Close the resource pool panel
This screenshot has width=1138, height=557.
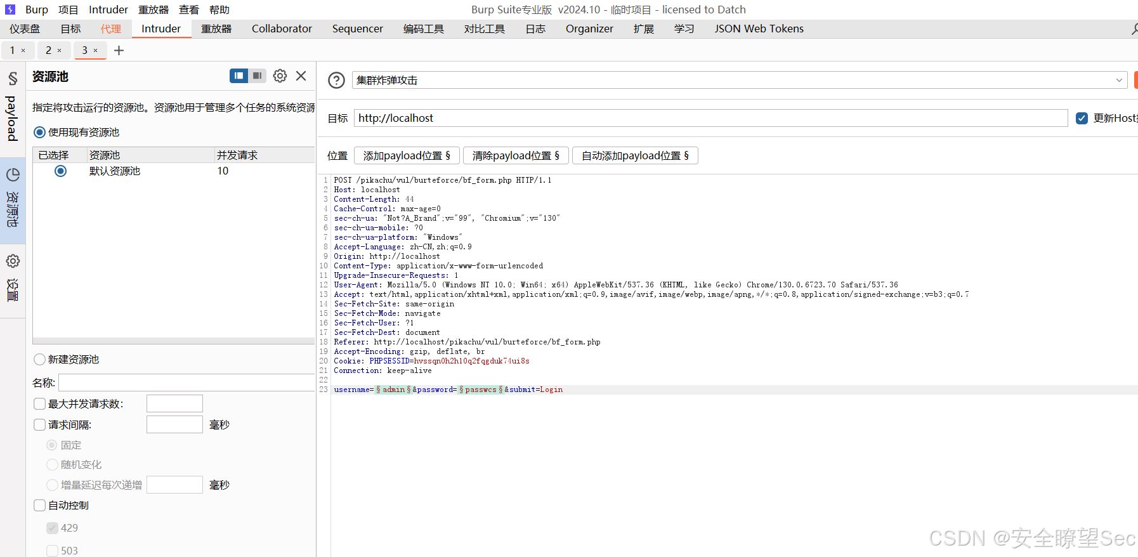(301, 76)
